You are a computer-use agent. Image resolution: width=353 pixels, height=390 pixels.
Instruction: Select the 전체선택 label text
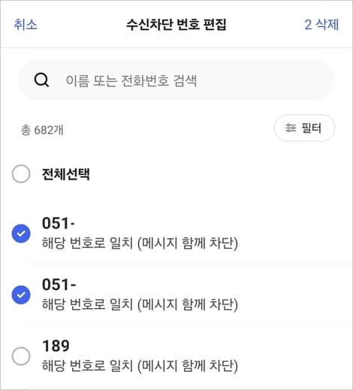65,174
